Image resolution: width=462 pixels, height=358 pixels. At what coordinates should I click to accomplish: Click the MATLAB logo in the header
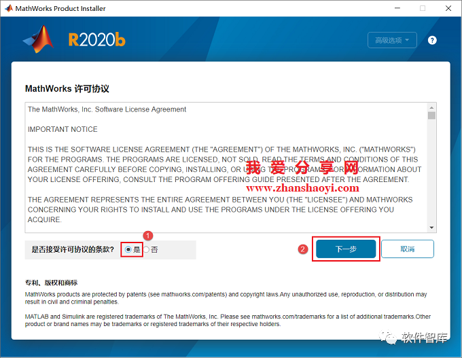click(x=39, y=39)
